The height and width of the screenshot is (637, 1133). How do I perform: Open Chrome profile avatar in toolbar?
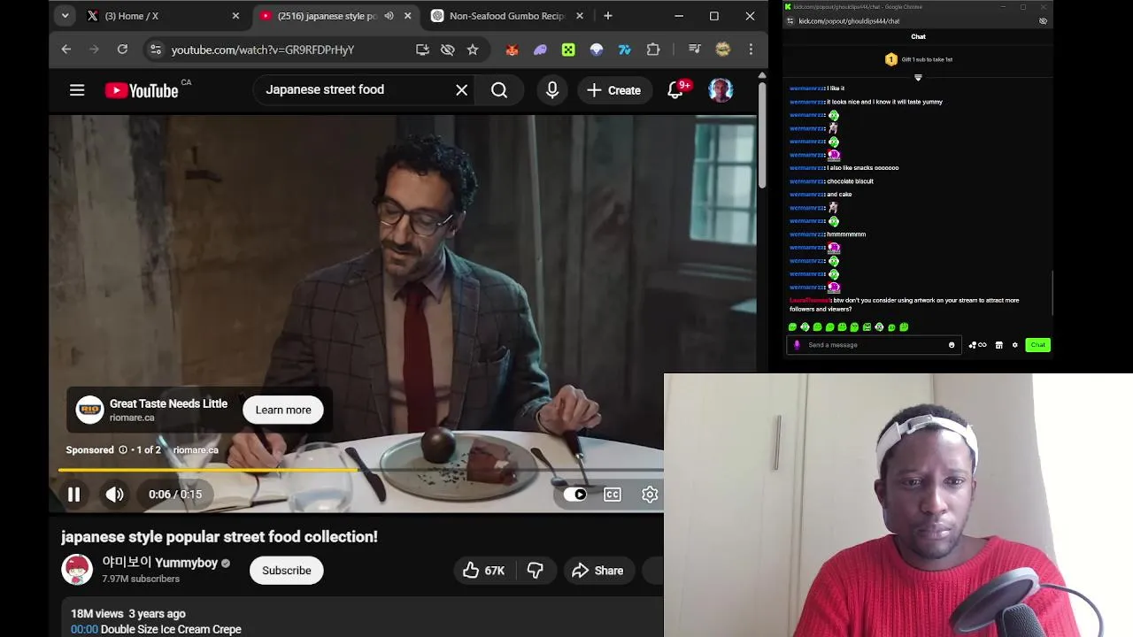click(723, 50)
